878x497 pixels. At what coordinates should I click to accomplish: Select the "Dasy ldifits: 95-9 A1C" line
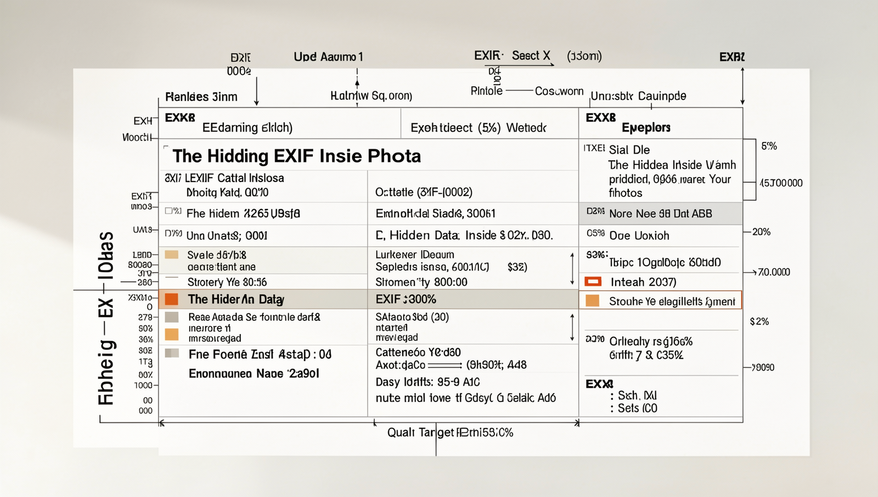(x=427, y=382)
